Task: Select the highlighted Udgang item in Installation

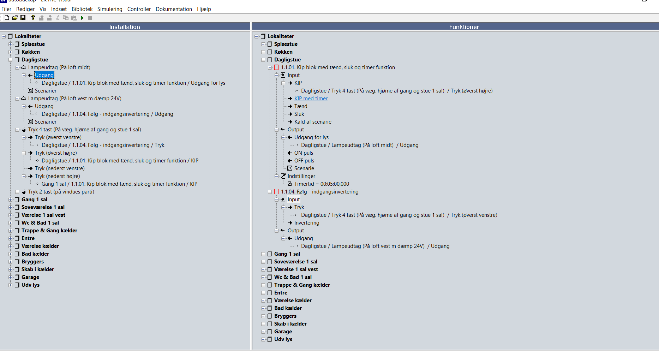Action: (44, 75)
